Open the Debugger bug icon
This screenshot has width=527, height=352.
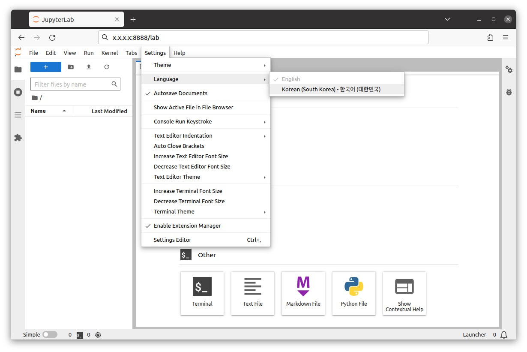tap(509, 92)
